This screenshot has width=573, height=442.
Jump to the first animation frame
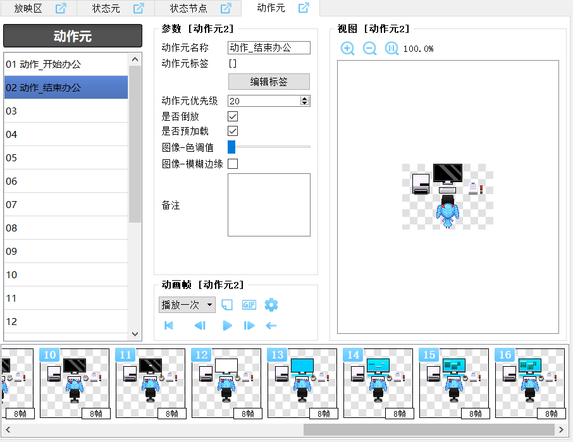[x=169, y=326]
